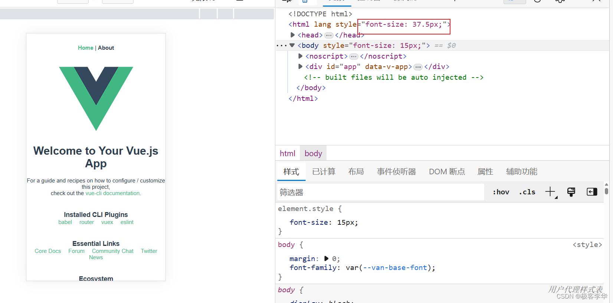
Task: Click the --van-base-font variable
Action: [395, 267]
